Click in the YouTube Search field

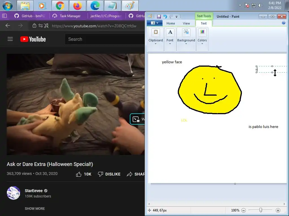pos(105,39)
